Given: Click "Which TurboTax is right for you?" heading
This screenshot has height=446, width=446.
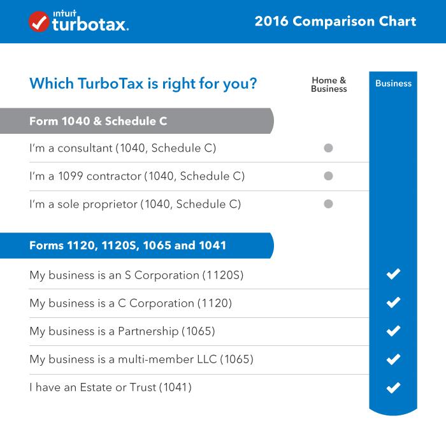Looking at the screenshot, I should point(143,83).
